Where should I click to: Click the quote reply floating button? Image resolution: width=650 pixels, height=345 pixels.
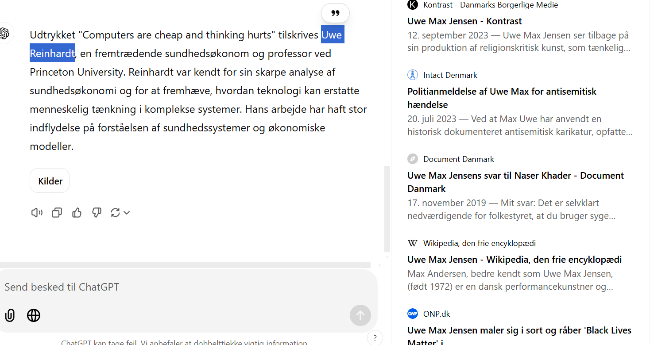335,13
